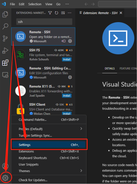This screenshot has width=137, height=184.
Task: Expand Profiles (Default) submenu
Action: pyautogui.click(x=49, y=129)
